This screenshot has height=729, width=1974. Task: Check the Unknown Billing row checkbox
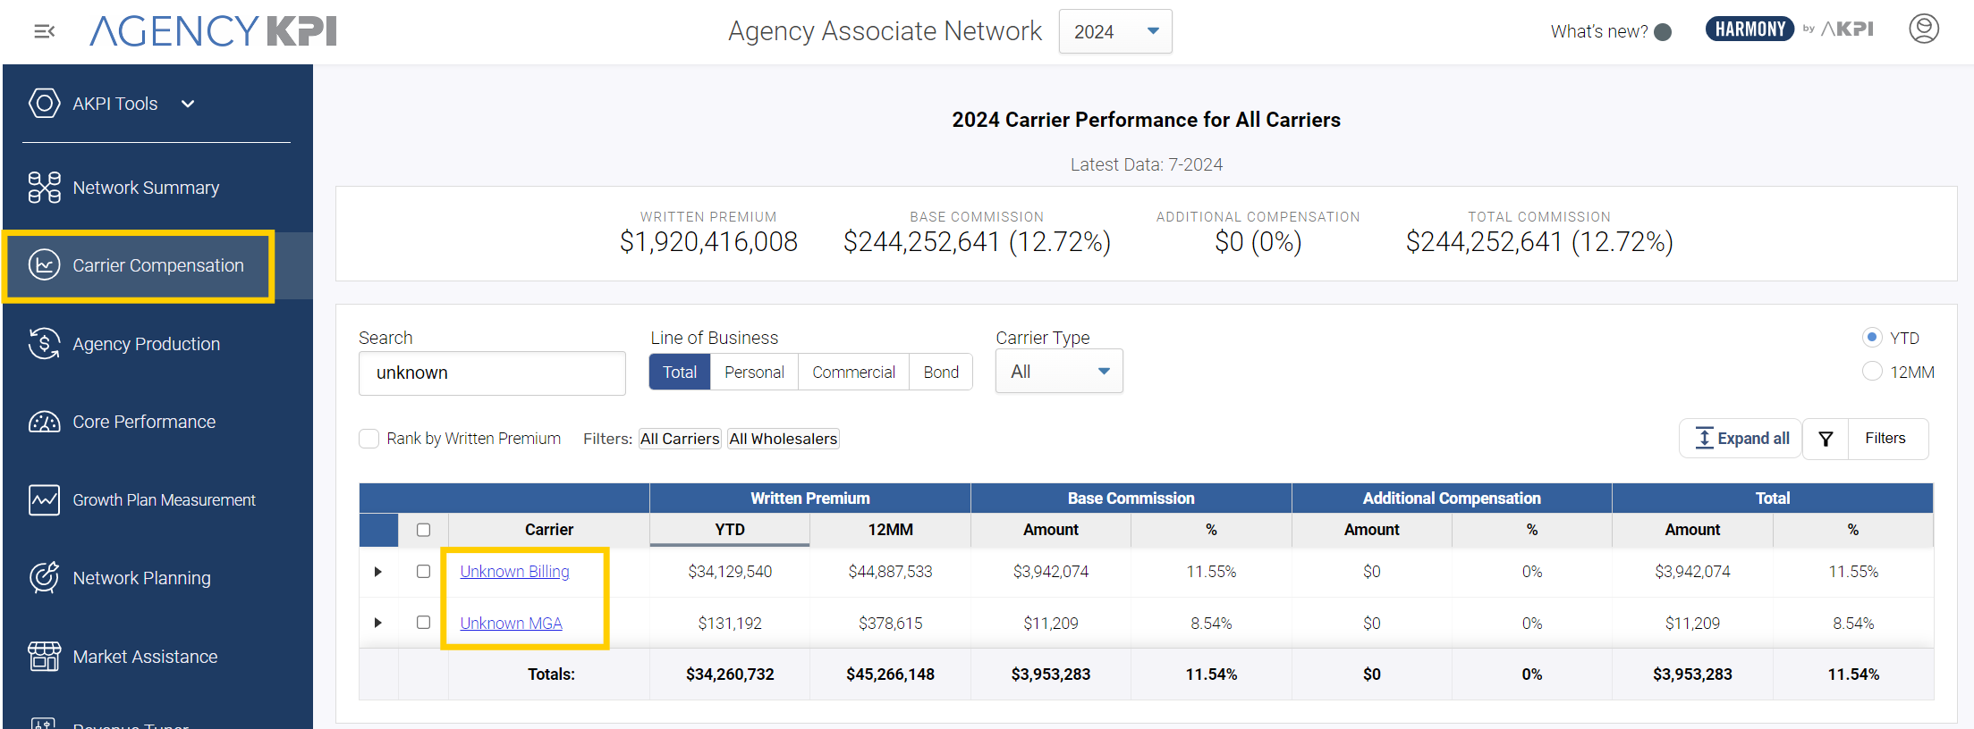(423, 572)
